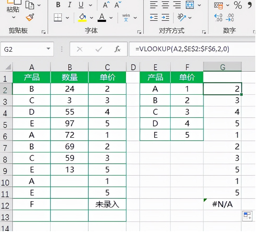
Task: Select column A header
Action: coord(32,67)
